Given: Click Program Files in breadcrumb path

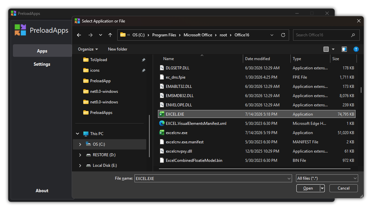Looking at the screenshot, I should click(x=164, y=35).
